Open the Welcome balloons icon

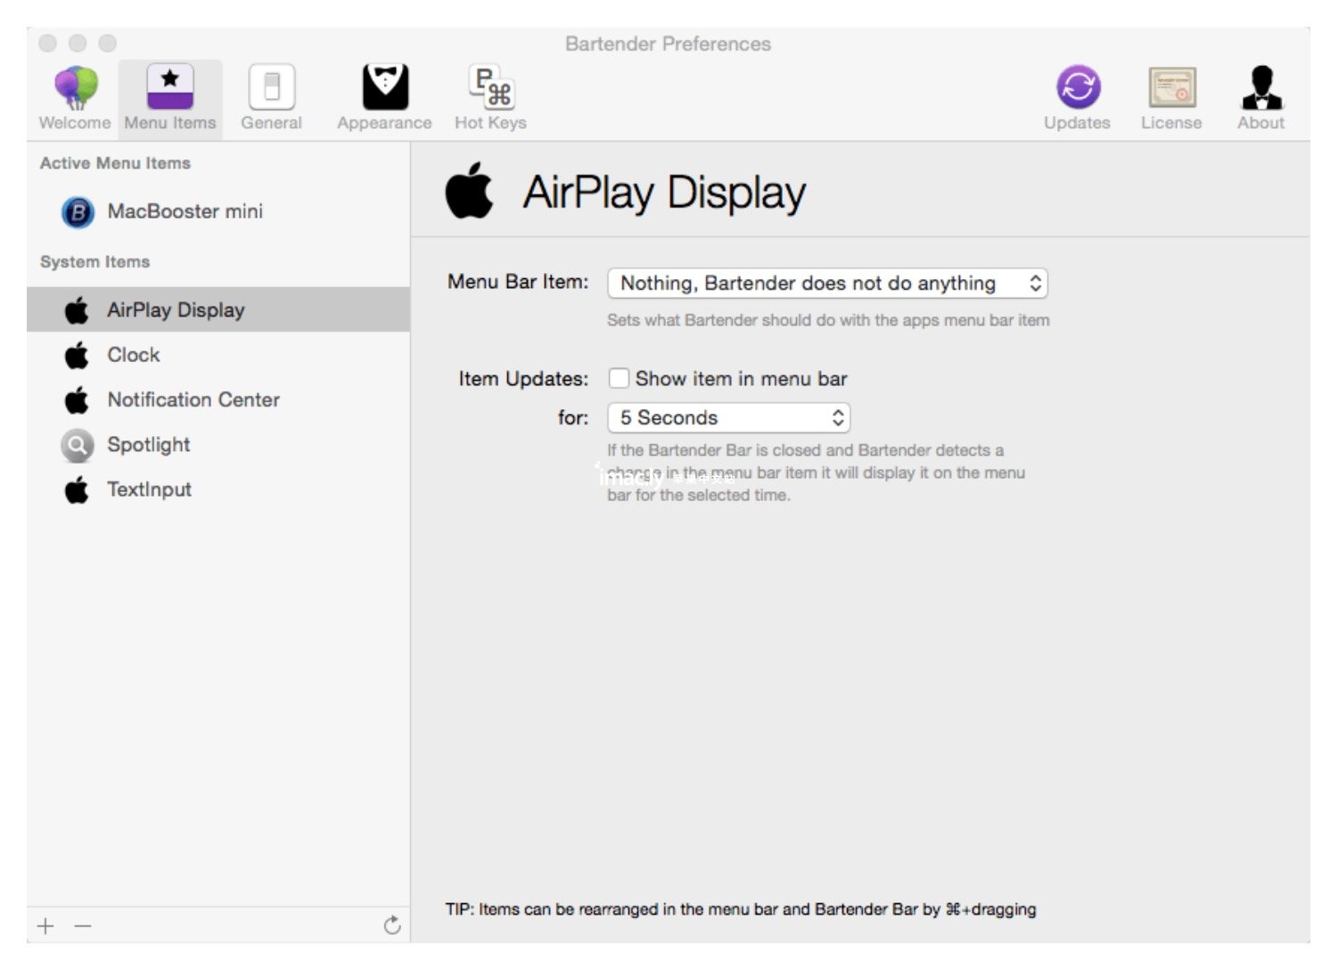coord(75,87)
